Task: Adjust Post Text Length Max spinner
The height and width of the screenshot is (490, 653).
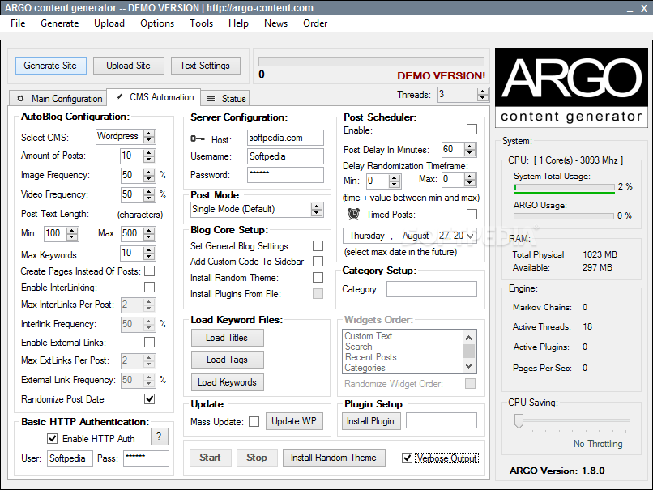Action: 149,233
